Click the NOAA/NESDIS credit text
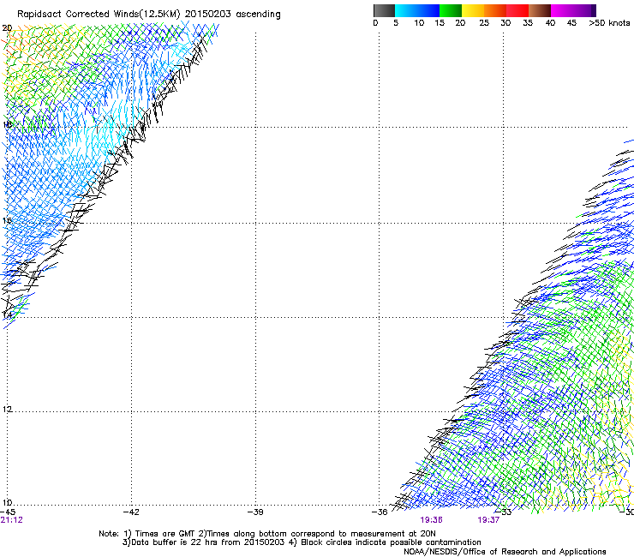Image resolution: width=634 pixels, height=557 pixels. 505,552
